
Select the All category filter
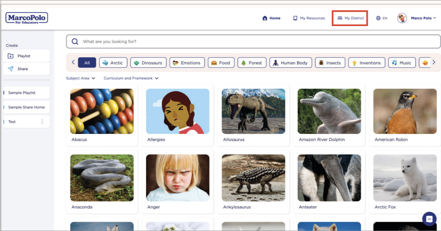point(87,63)
